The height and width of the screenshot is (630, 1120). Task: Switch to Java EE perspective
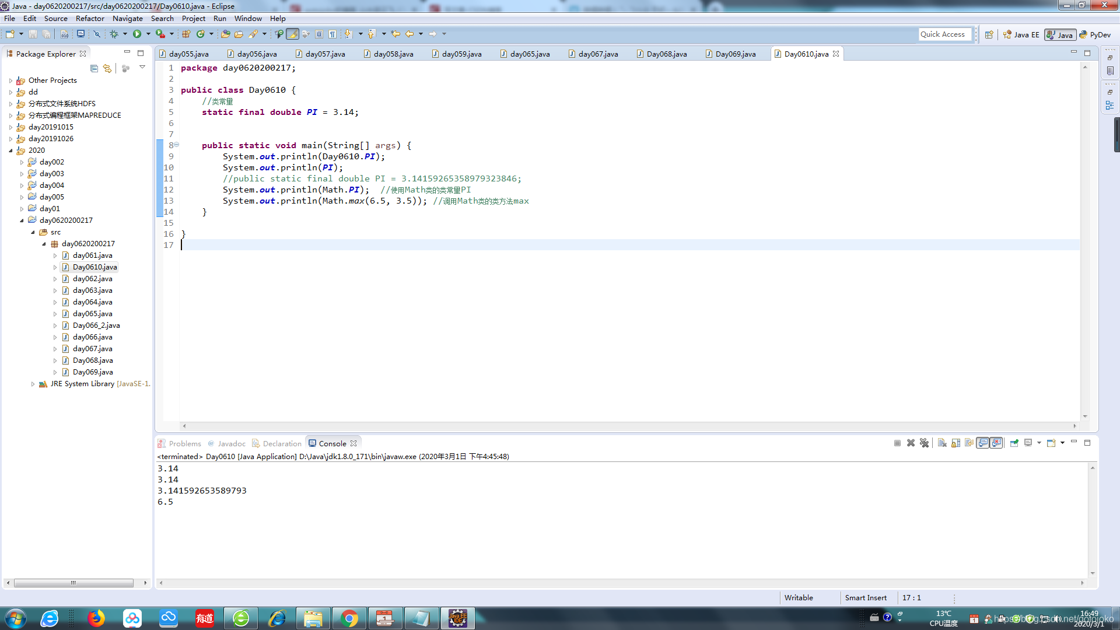click(x=1021, y=35)
